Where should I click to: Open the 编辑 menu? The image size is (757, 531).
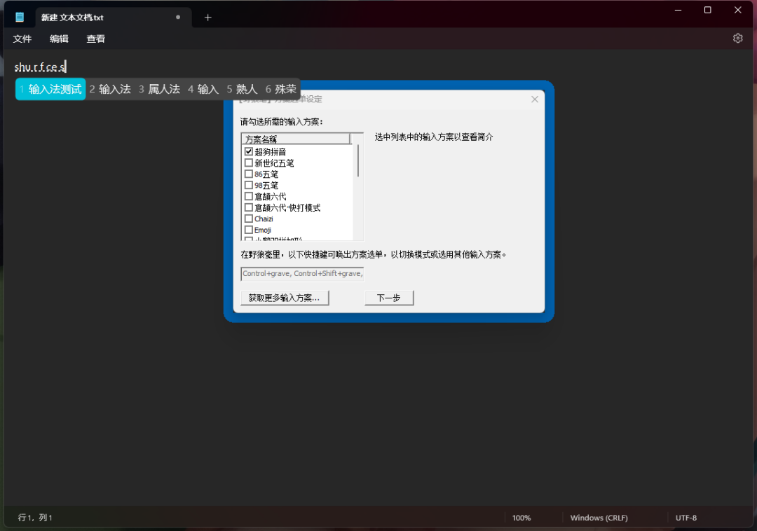click(59, 39)
